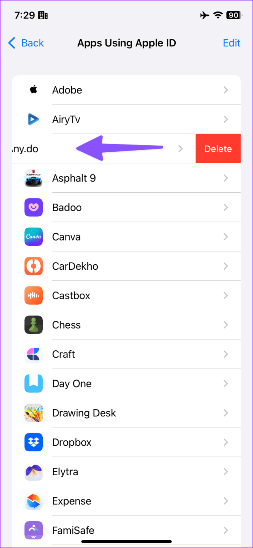Tap the Chess pawn icon
This screenshot has height=548, width=253.
click(33, 325)
